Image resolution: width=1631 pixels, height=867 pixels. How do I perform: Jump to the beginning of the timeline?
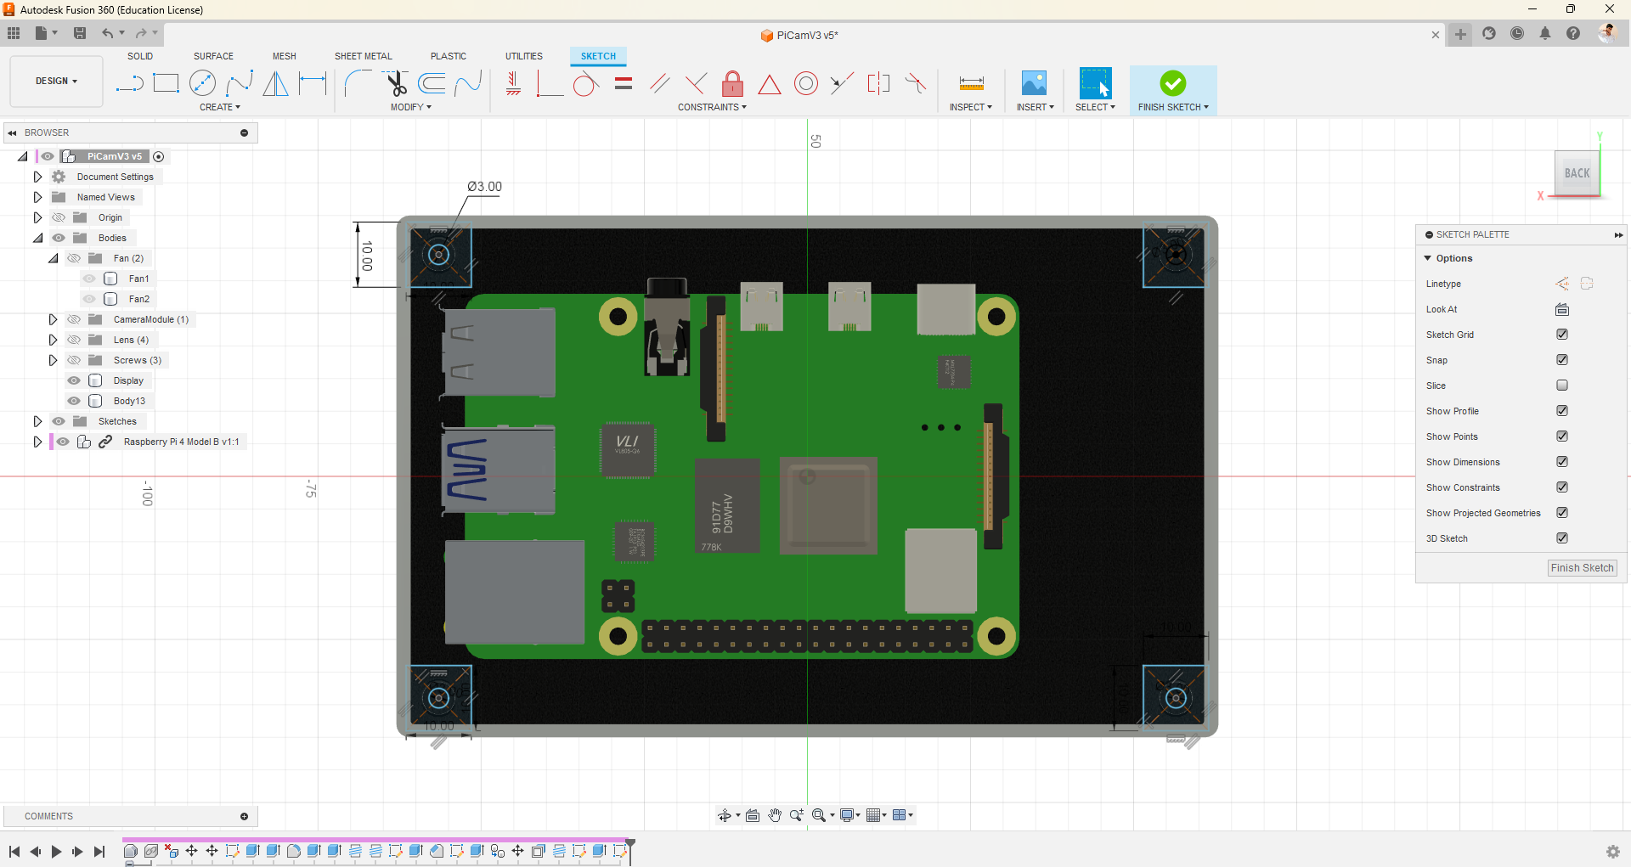point(14,852)
